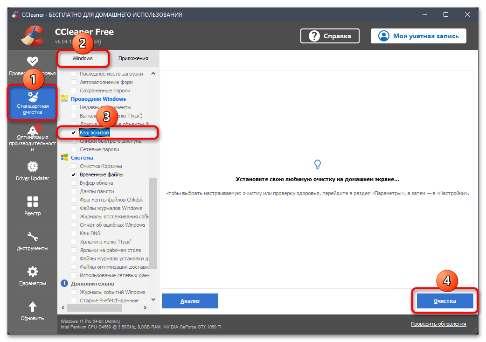The image size is (486, 342).
Task: Click the vertical scrollbar thumb
Action: (153, 223)
